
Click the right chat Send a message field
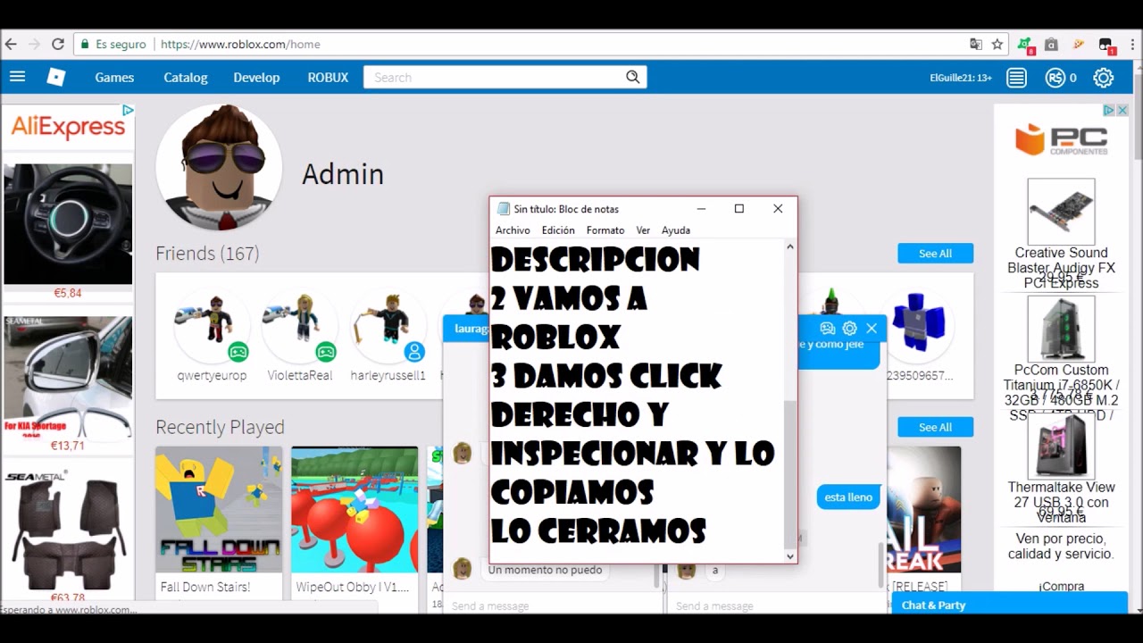coord(777,605)
